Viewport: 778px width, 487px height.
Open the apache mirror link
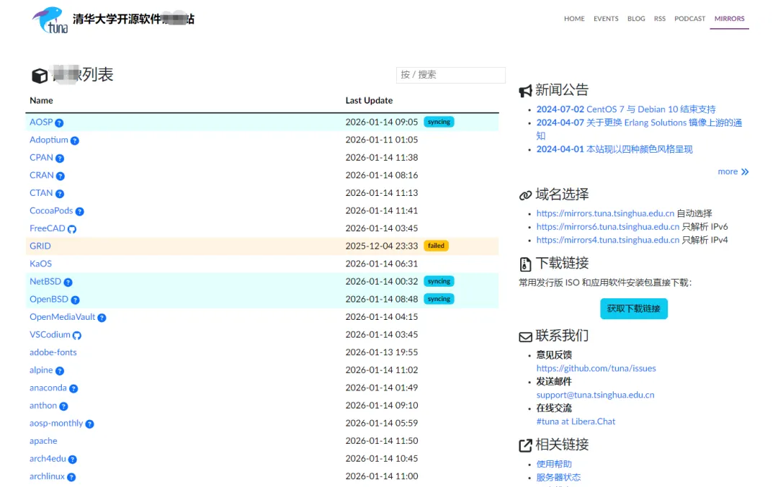coord(43,442)
